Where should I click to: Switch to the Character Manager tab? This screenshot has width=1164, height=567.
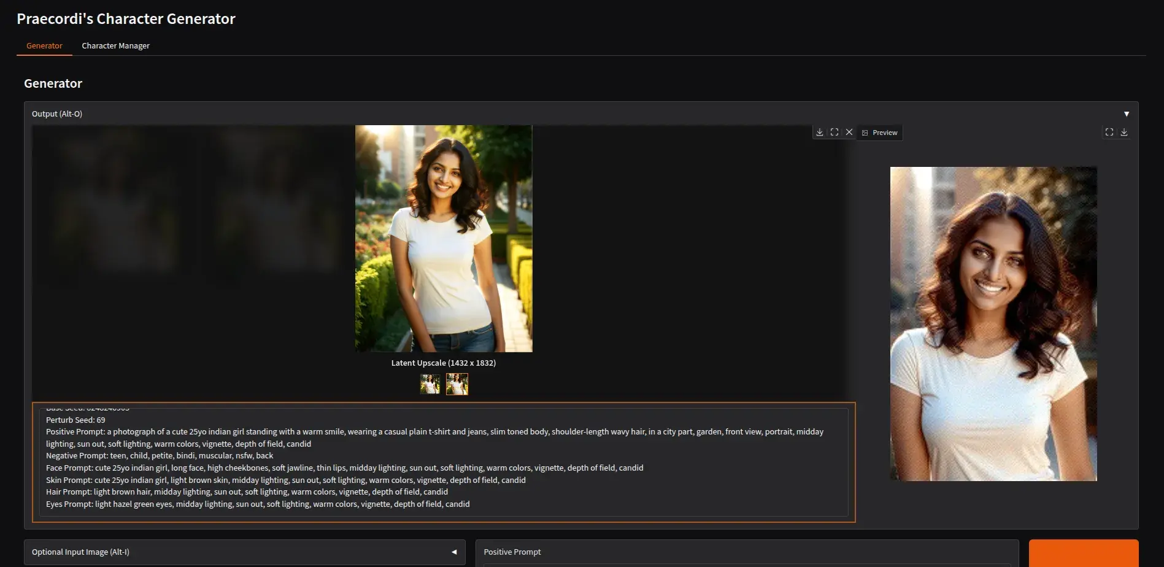pos(115,46)
